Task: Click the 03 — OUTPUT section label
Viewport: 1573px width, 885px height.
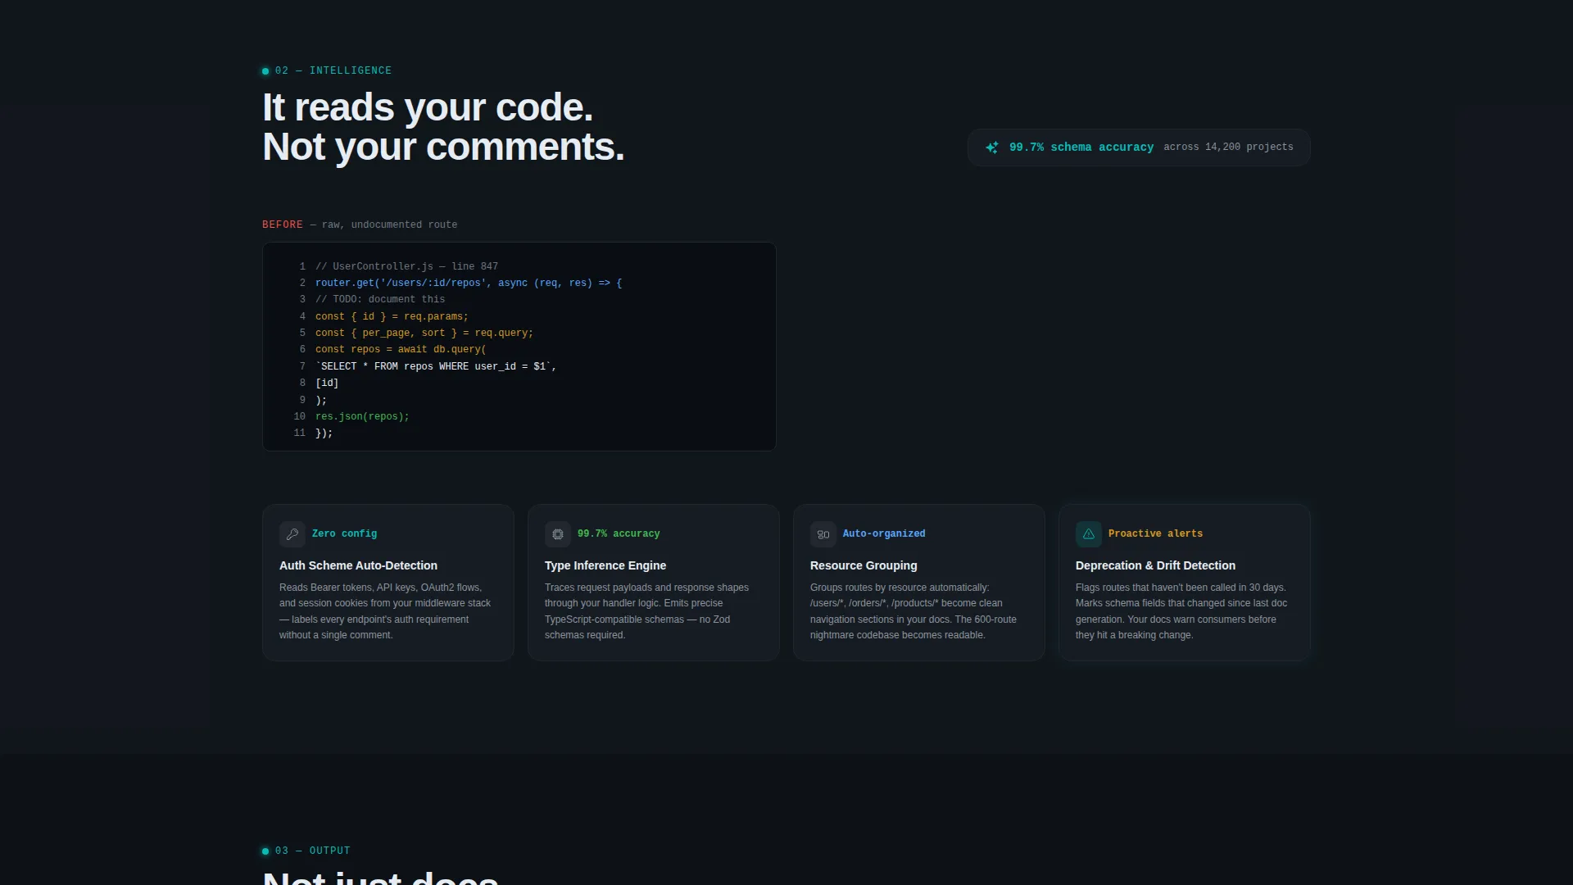Action: tap(313, 851)
